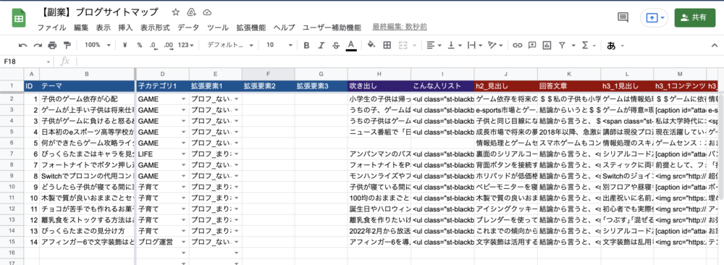Increase decimal places
Viewport: 724px width, 265px height.
[169, 45]
